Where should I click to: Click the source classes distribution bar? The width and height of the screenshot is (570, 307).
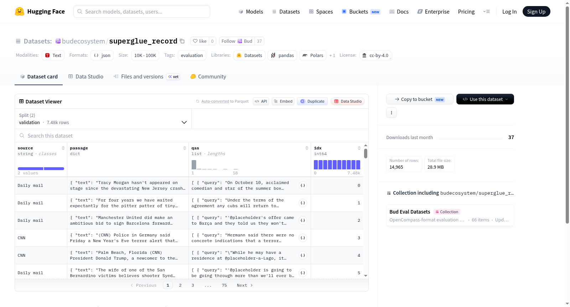(x=41, y=169)
